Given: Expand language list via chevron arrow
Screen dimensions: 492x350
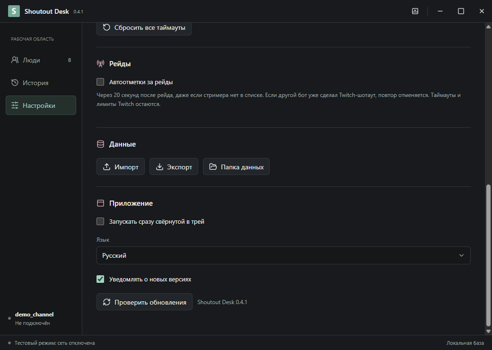Looking at the screenshot, I should tap(461, 255).
